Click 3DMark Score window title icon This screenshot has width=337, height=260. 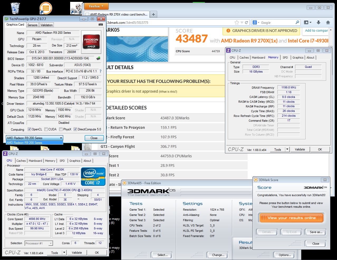tap(256, 180)
